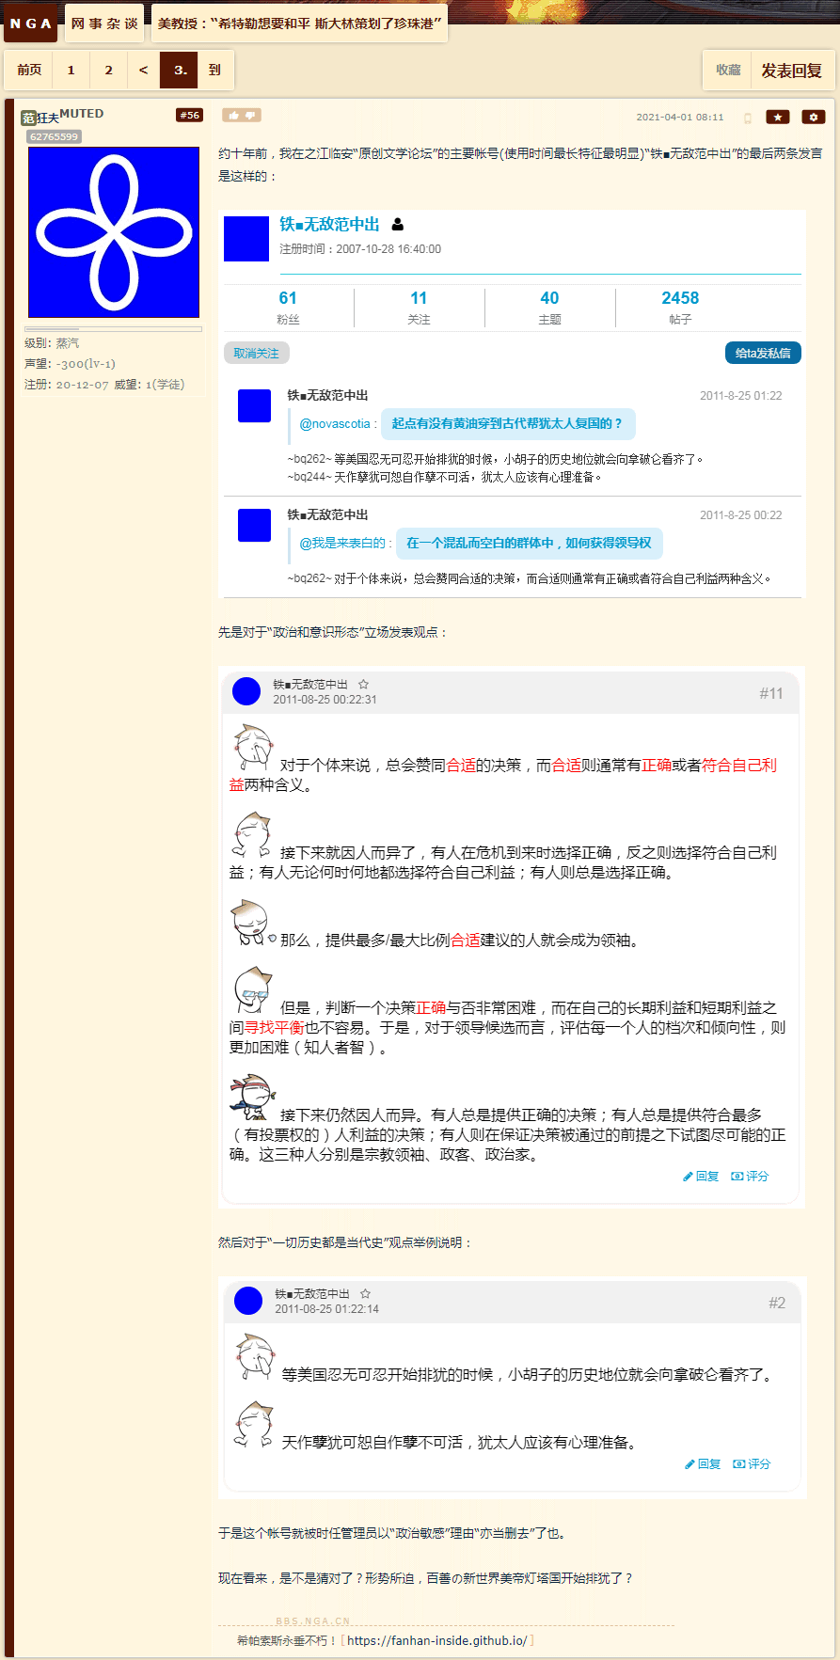Click the glasses emoticon before 但是，判断
840x1660 pixels.
coord(252,990)
